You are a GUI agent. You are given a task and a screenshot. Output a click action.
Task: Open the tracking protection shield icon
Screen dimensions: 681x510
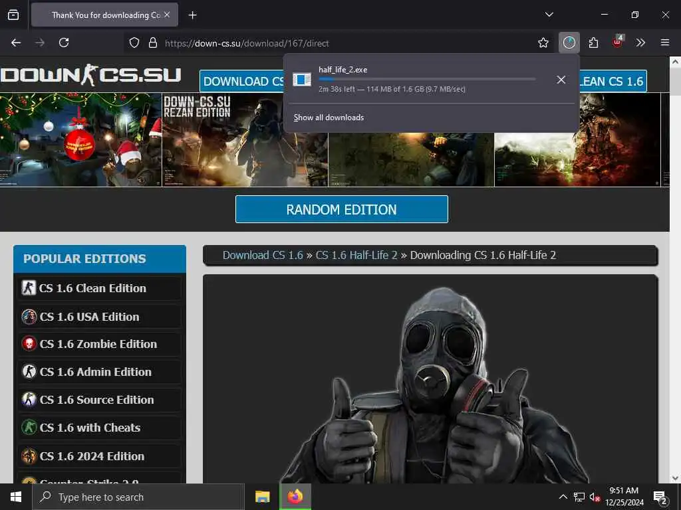point(134,42)
